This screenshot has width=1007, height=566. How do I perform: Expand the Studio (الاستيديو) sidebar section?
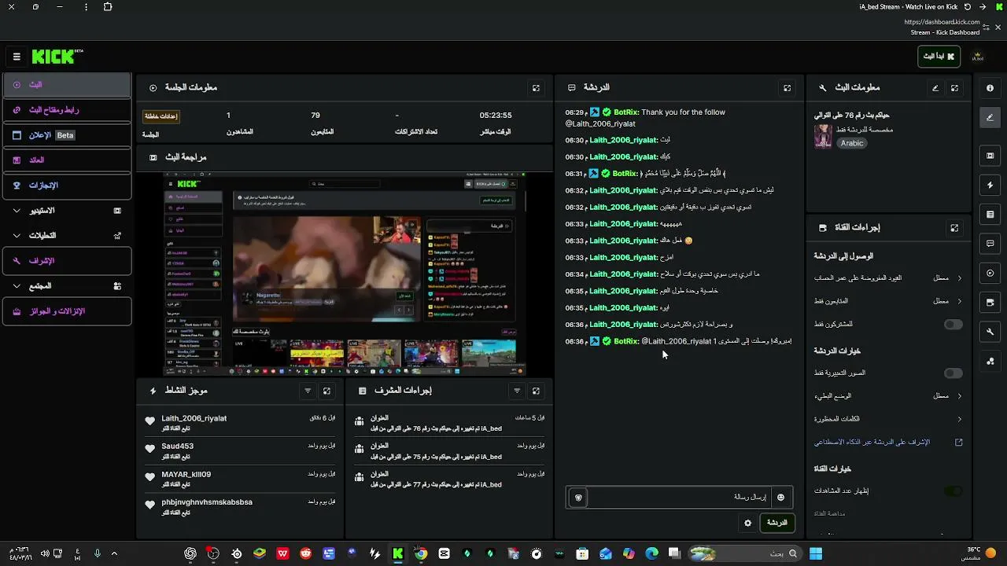tap(67, 211)
